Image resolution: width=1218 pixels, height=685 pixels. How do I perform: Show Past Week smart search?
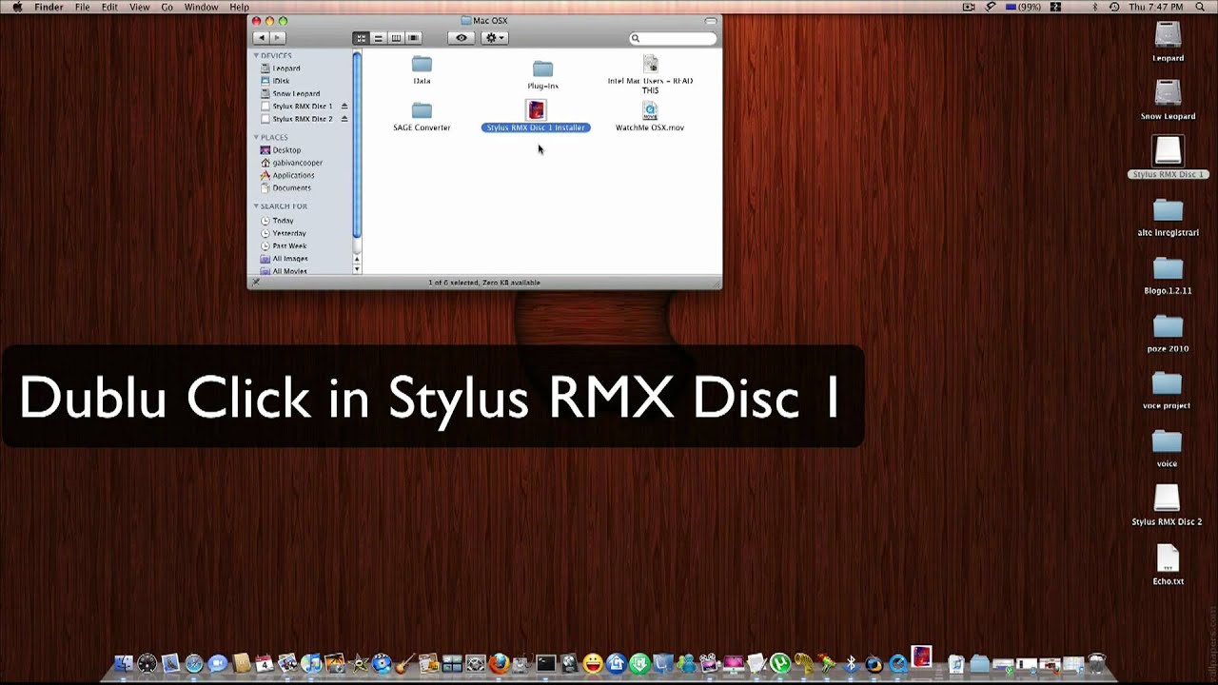[283, 245]
